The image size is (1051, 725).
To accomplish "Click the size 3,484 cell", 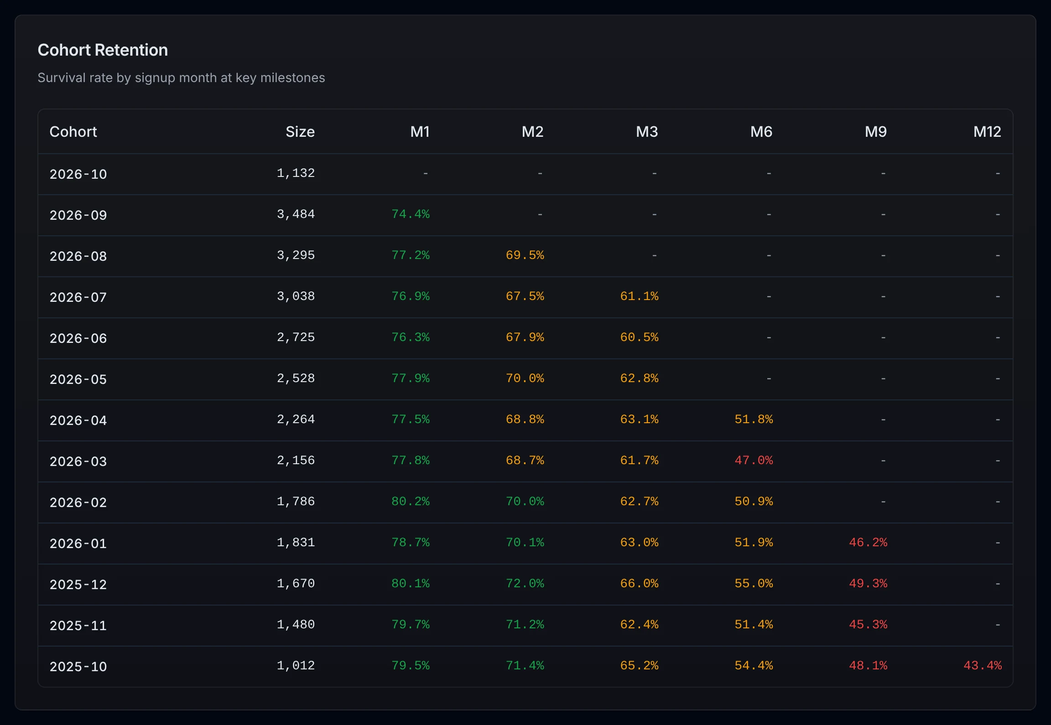I will (296, 214).
